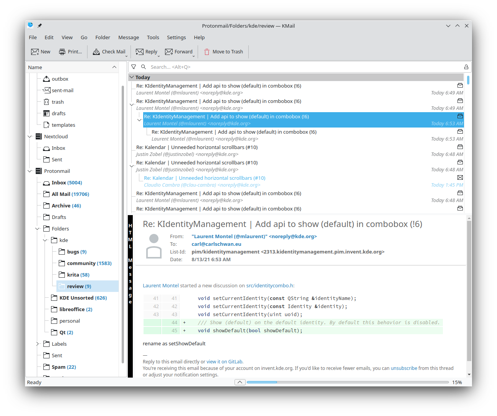Image resolution: width=497 pixels, height=416 pixels.
Task: Open the Settings menu
Action: pos(176,37)
